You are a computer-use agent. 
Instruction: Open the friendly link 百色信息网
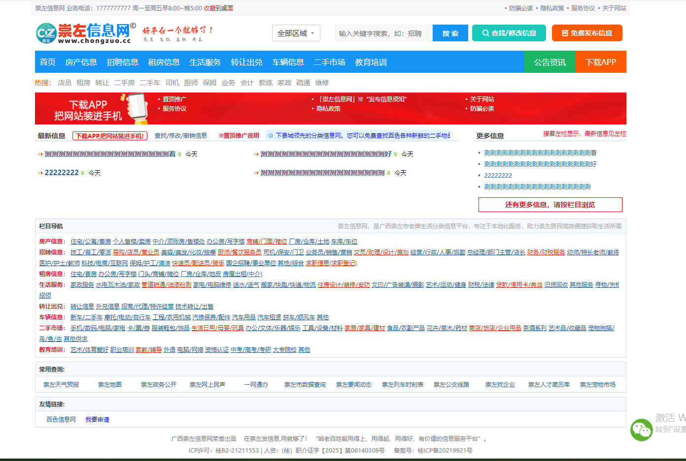[x=61, y=420]
